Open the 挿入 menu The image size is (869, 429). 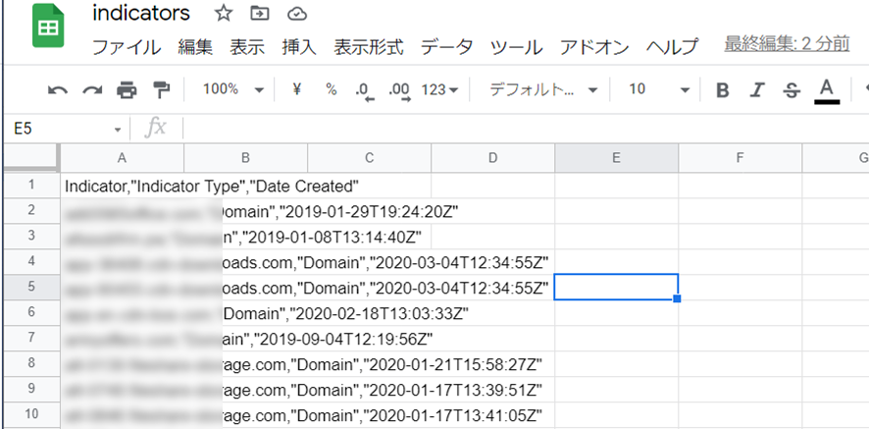coord(299,46)
